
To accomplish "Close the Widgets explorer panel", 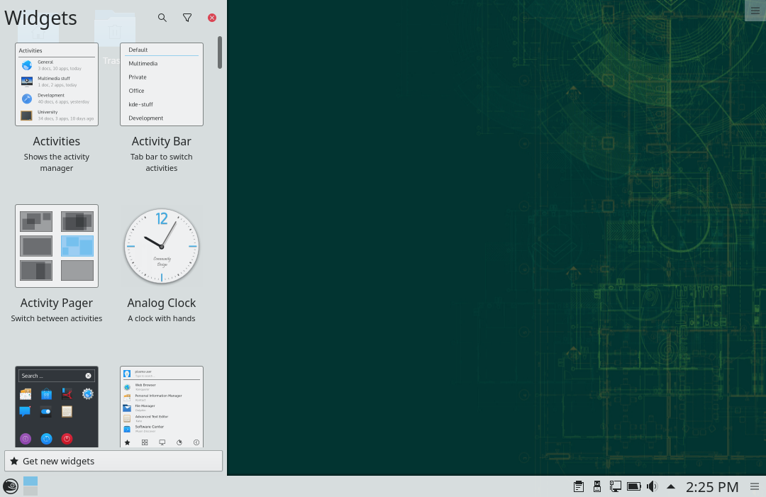I will point(212,18).
